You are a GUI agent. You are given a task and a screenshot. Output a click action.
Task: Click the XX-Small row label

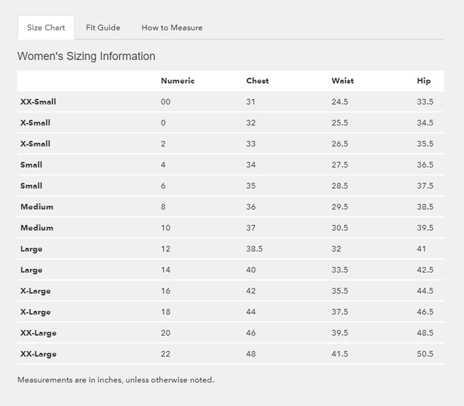[x=38, y=101]
